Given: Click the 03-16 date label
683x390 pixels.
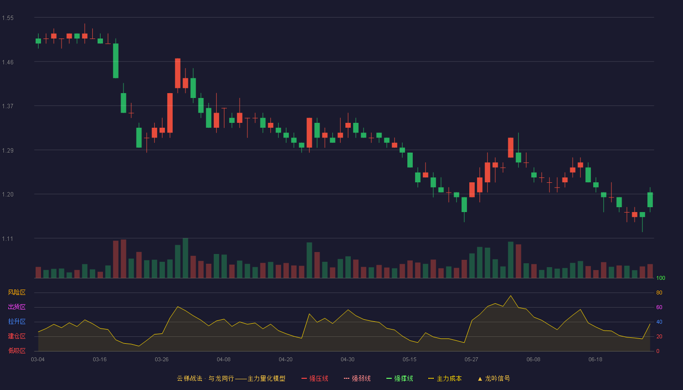Looking at the screenshot, I should (x=100, y=359).
